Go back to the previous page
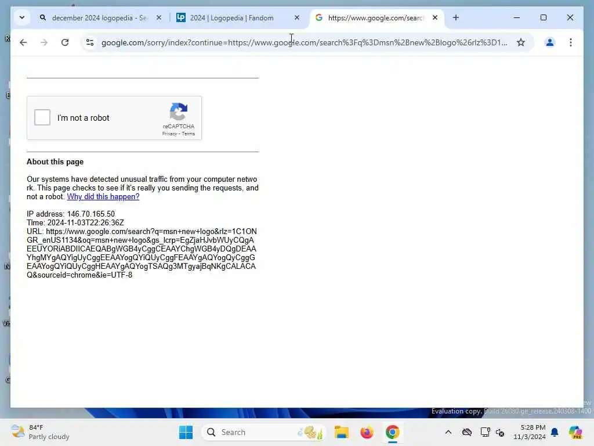 [x=23, y=42]
